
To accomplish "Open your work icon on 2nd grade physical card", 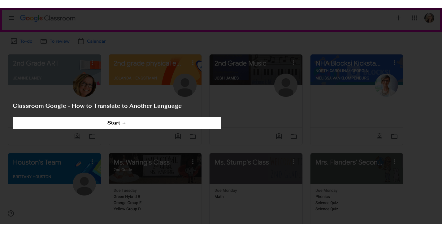I will pos(178,136).
